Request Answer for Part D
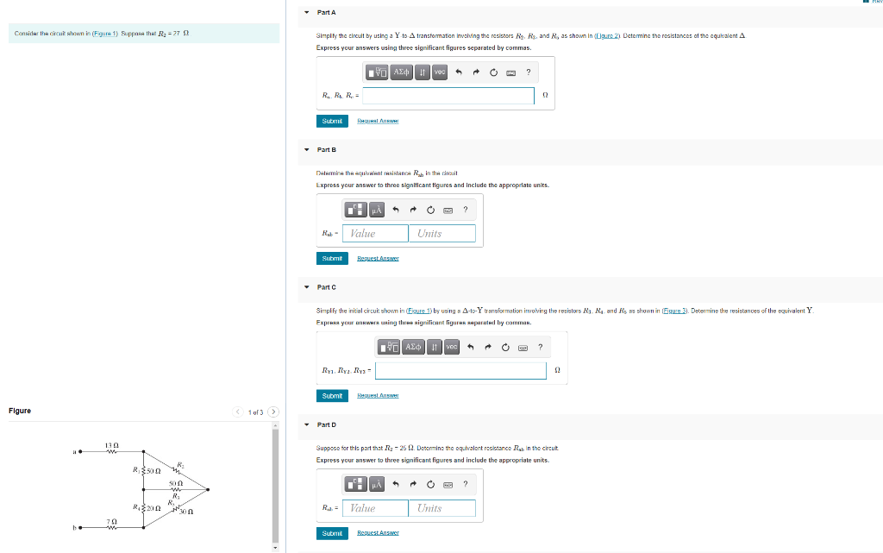Image resolution: width=883 pixels, height=553 pixels. coord(378,533)
